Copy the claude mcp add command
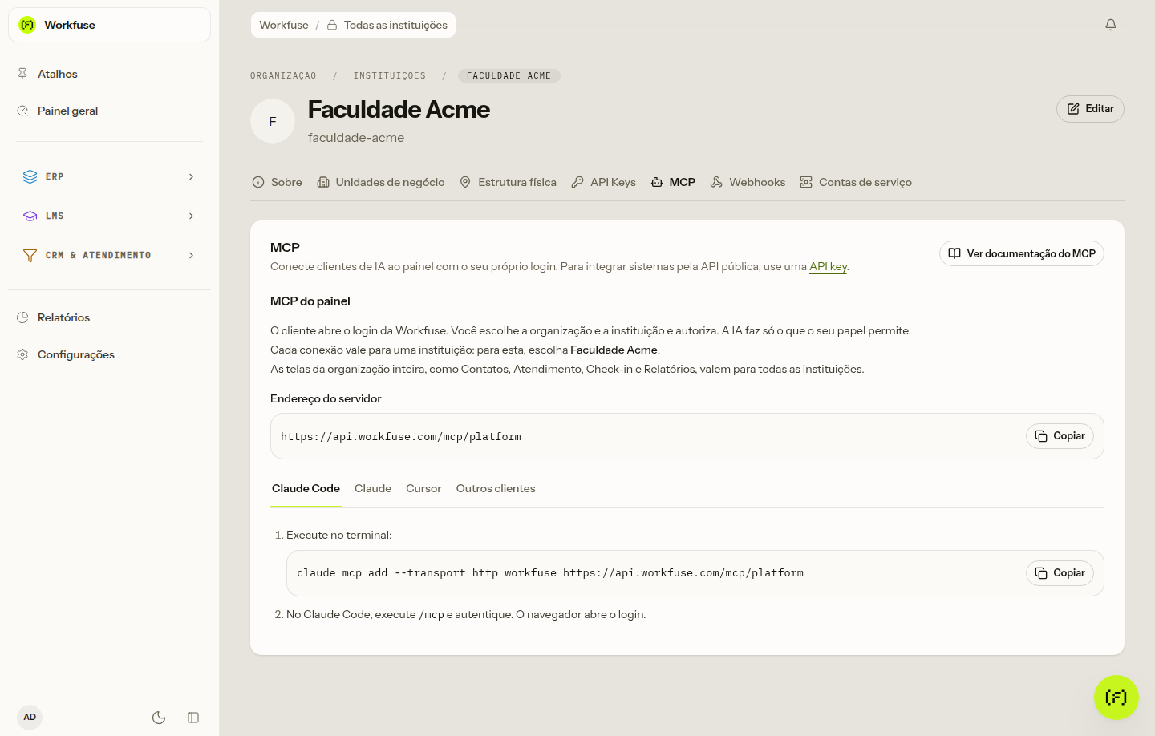The image size is (1155, 736). [1060, 573]
